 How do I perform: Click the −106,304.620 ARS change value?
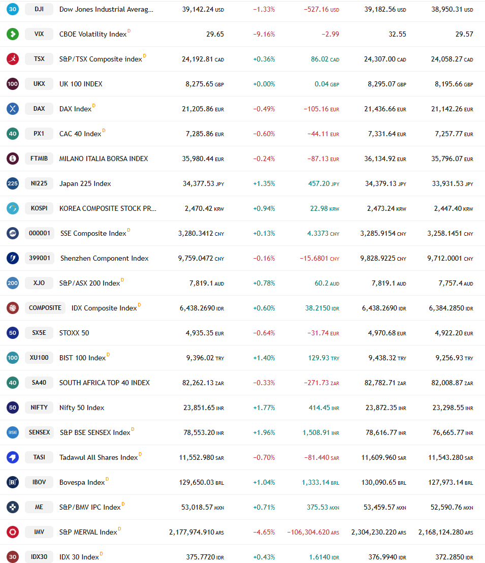(313, 532)
